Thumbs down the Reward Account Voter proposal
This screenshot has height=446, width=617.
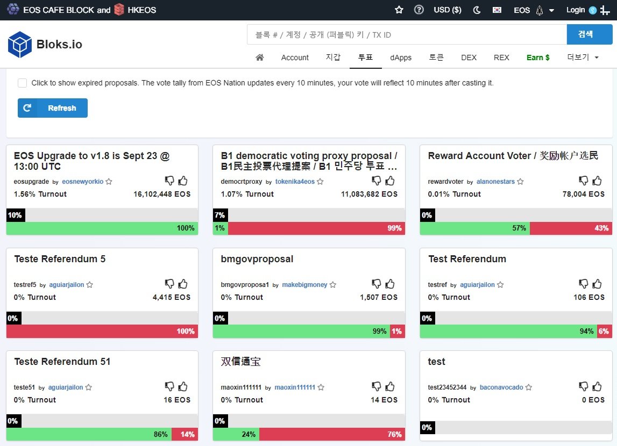(x=584, y=181)
